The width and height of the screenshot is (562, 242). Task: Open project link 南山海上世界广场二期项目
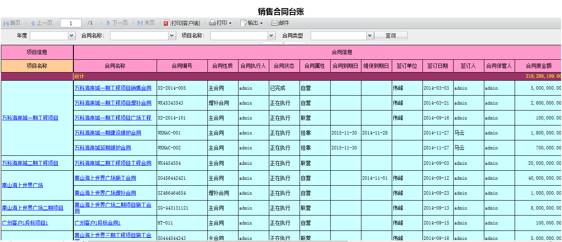[x=33, y=208]
